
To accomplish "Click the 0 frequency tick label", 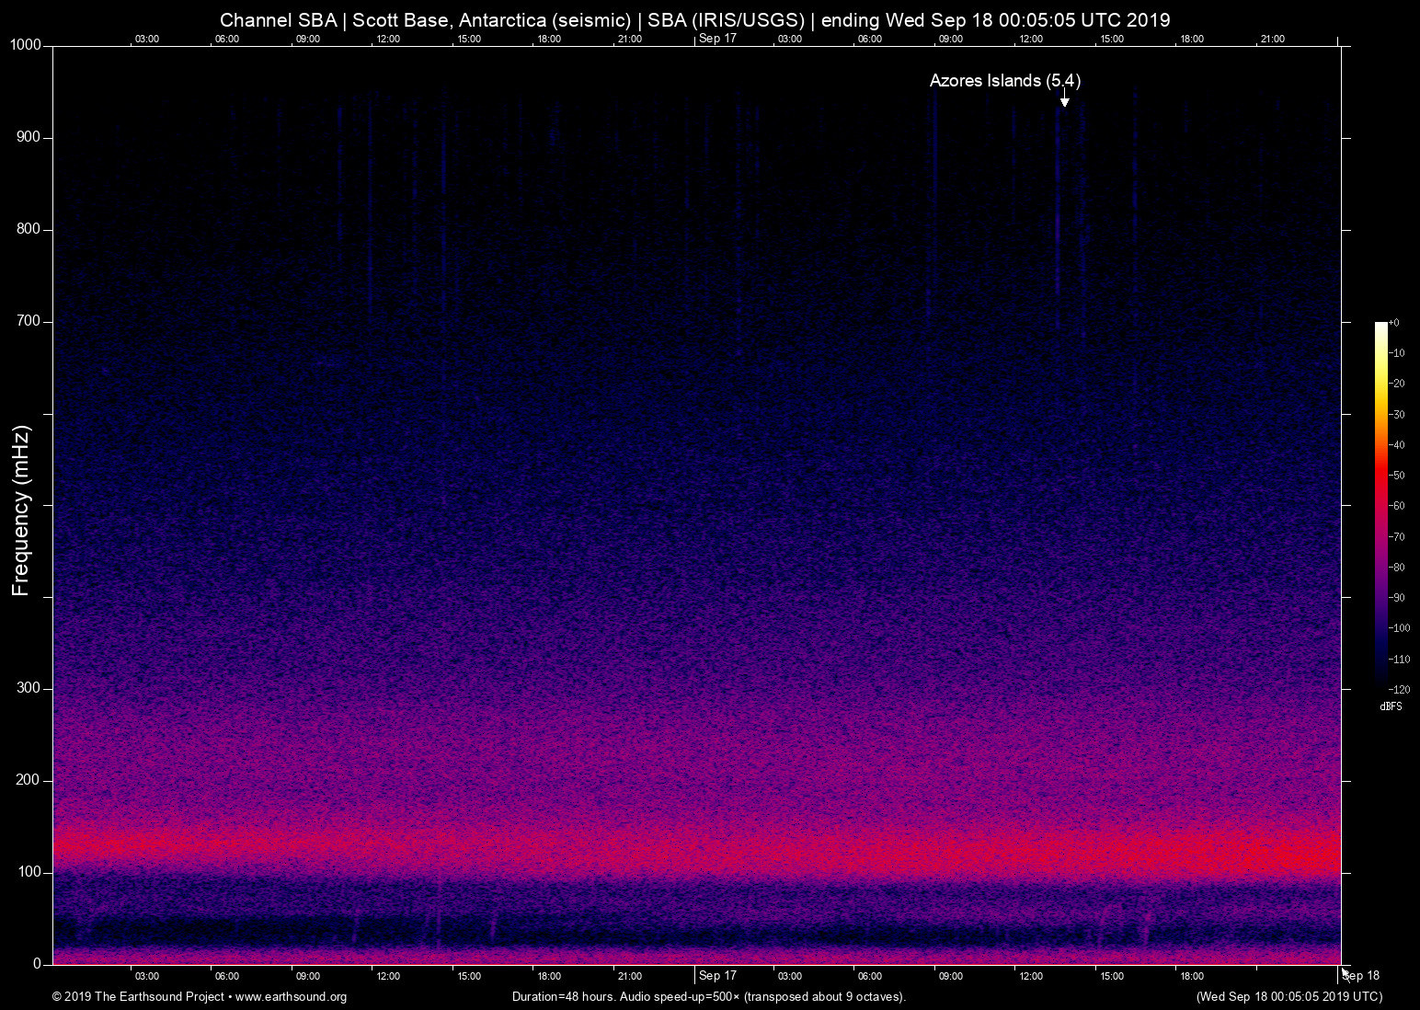I will (37, 964).
